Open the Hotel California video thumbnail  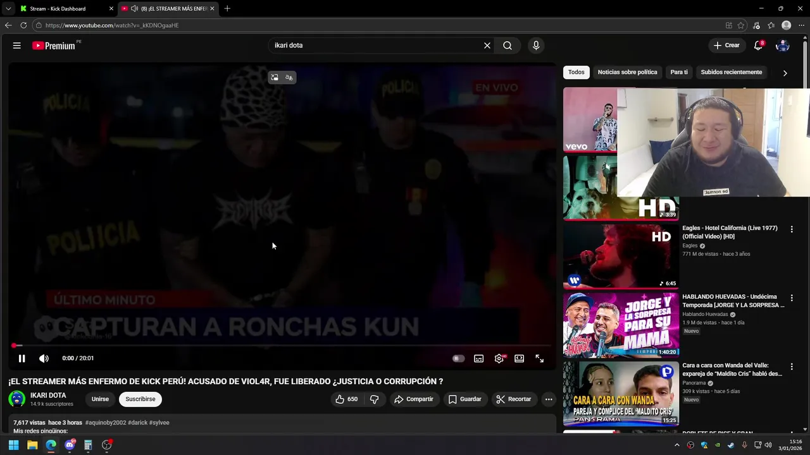point(621,257)
